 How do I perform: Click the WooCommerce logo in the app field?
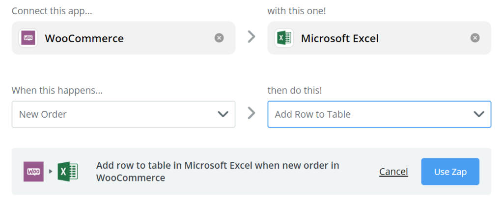click(28, 38)
